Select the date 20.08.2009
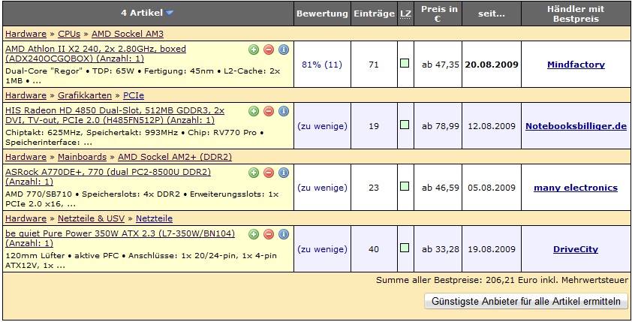 [x=492, y=65]
